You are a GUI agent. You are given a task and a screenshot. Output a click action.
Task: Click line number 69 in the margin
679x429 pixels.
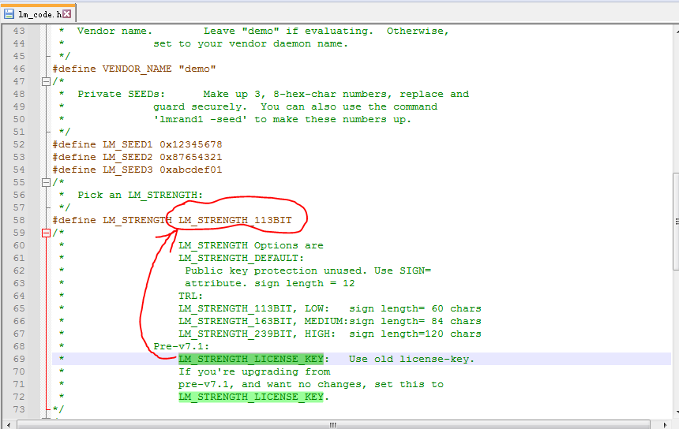point(19,359)
